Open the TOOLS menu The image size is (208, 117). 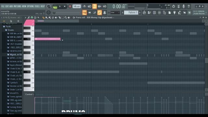tap(37, 6)
